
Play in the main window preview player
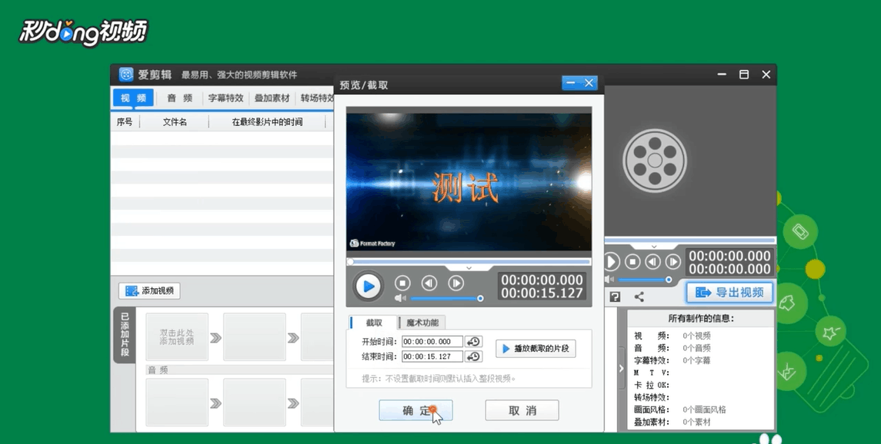tap(611, 262)
